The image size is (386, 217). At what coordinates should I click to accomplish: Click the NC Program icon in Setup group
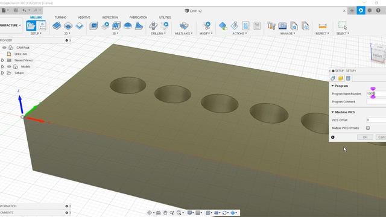(42, 26)
